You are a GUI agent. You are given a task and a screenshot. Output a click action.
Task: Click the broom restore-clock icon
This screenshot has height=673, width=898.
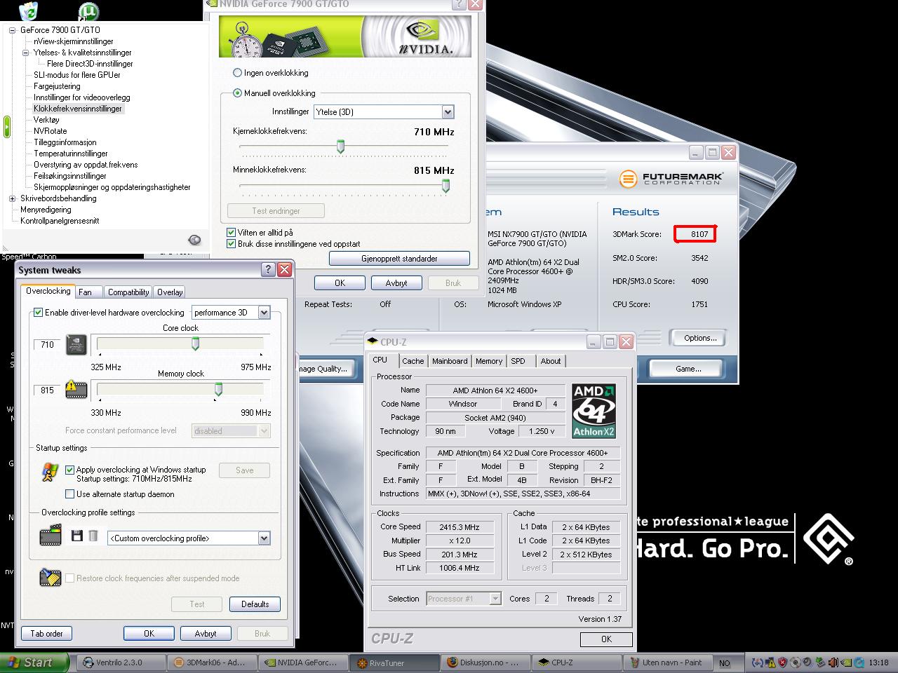[50, 578]
